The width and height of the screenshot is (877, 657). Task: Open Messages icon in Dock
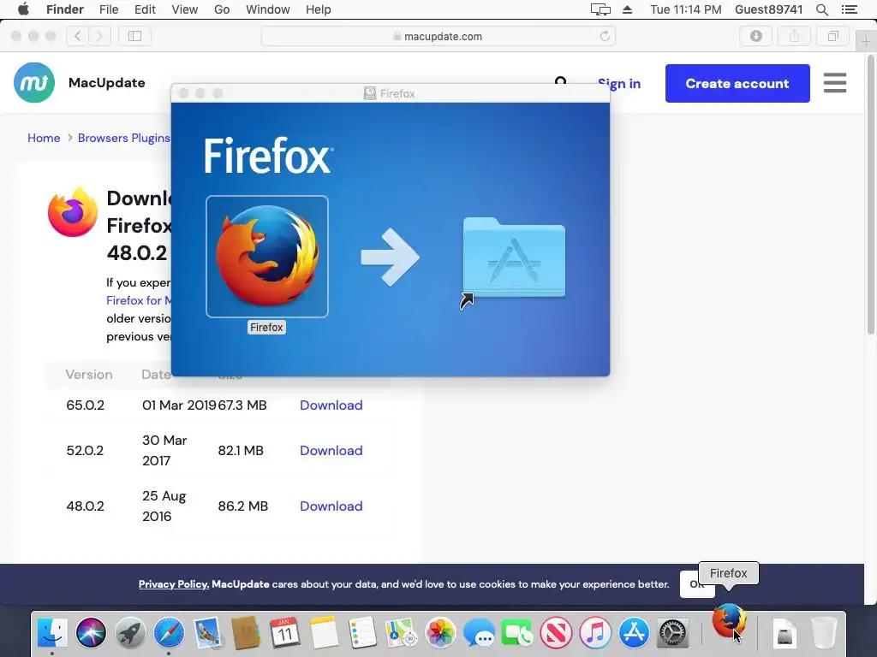[479, 633]
